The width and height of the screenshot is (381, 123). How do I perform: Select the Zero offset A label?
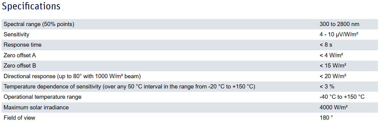(20, 55)
